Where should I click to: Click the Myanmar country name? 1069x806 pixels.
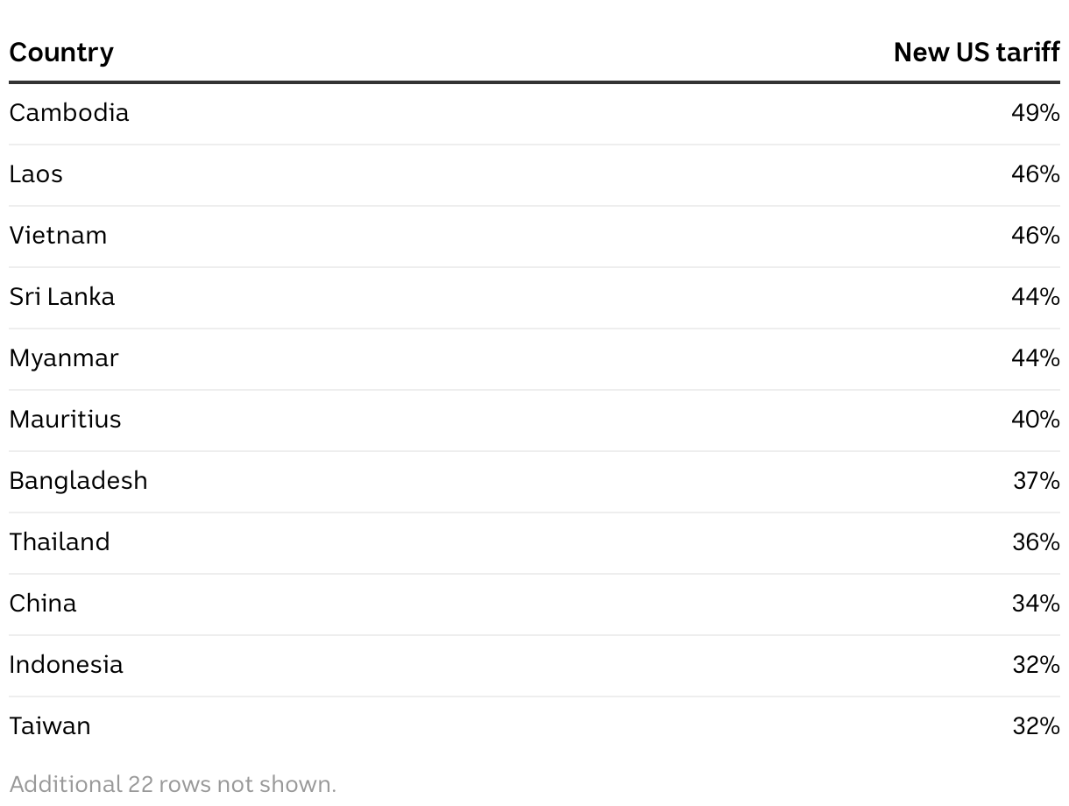tap(64, 358)
